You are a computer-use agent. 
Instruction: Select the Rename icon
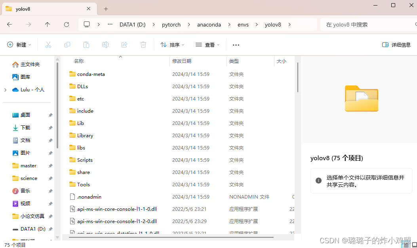105,45
